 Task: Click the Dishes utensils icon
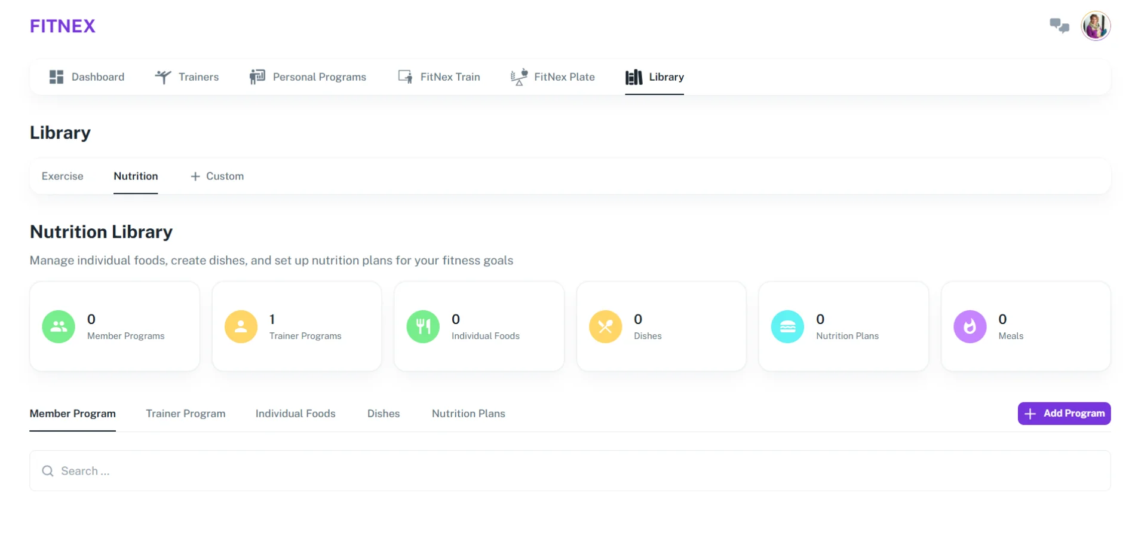pos(605,326)
